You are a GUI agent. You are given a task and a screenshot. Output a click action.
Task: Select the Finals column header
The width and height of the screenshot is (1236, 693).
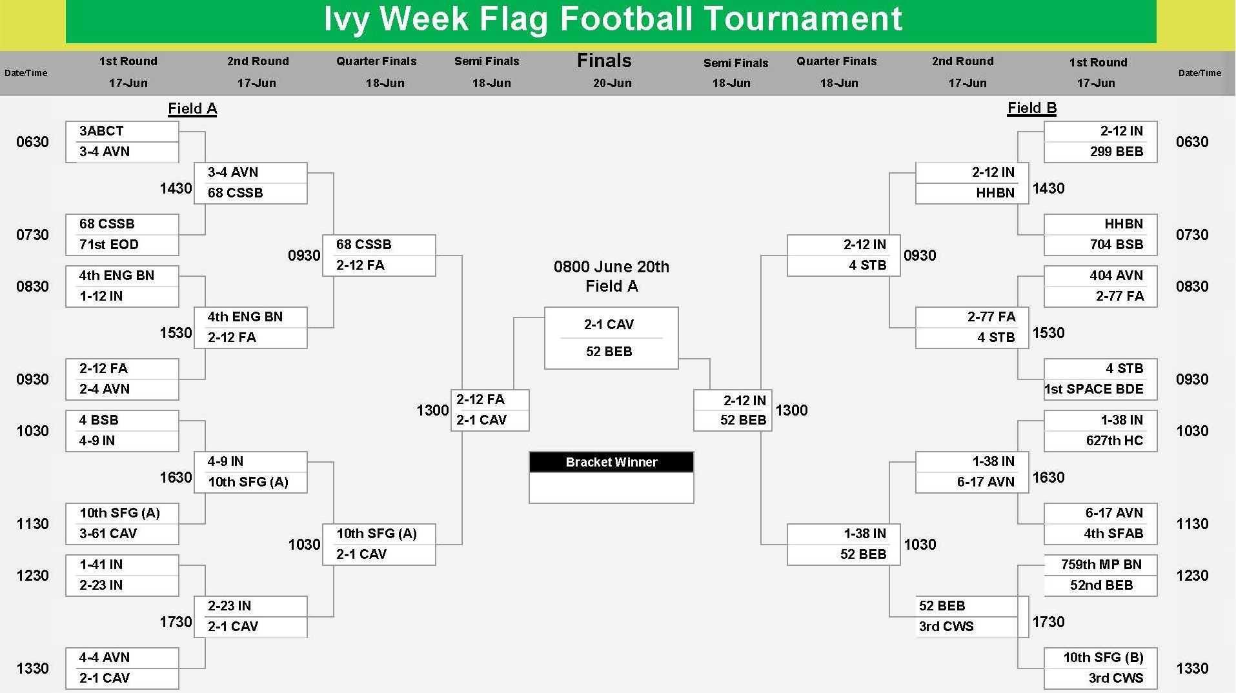pos(604,61)
